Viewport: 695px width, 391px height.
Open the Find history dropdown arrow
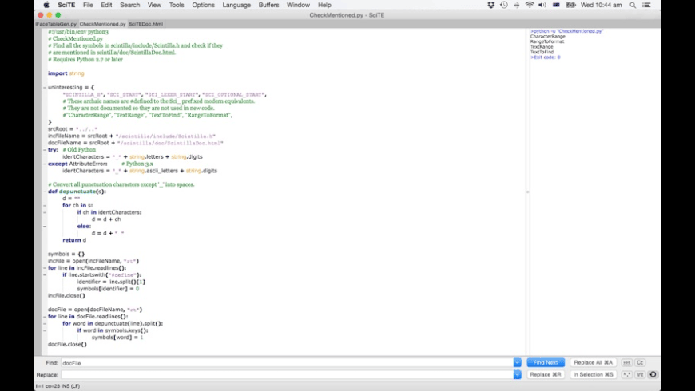[518, 362]
